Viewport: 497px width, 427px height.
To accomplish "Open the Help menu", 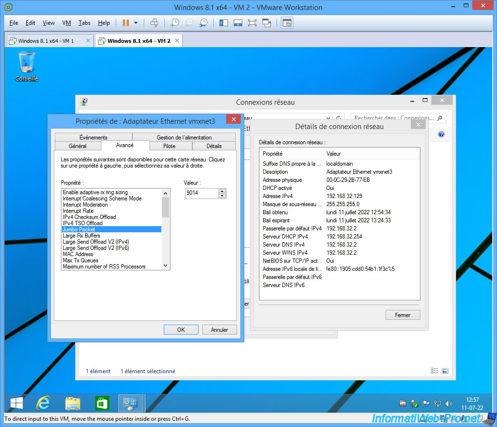I will [104, 23].
